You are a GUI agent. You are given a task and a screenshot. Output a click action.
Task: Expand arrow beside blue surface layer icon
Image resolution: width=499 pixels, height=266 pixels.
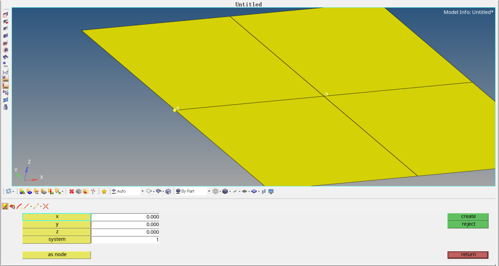259,192
